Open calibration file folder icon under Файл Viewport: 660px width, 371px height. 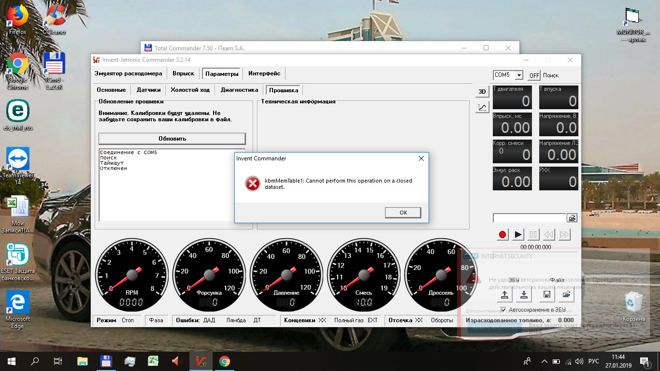(x=567, y=294)
